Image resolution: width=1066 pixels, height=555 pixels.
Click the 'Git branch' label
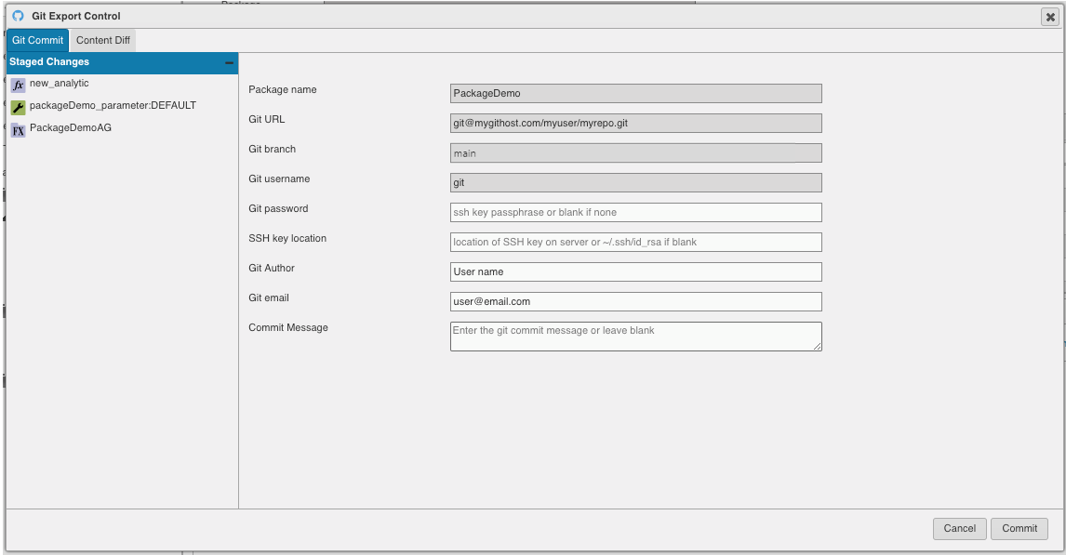click(x=272, y=150)
